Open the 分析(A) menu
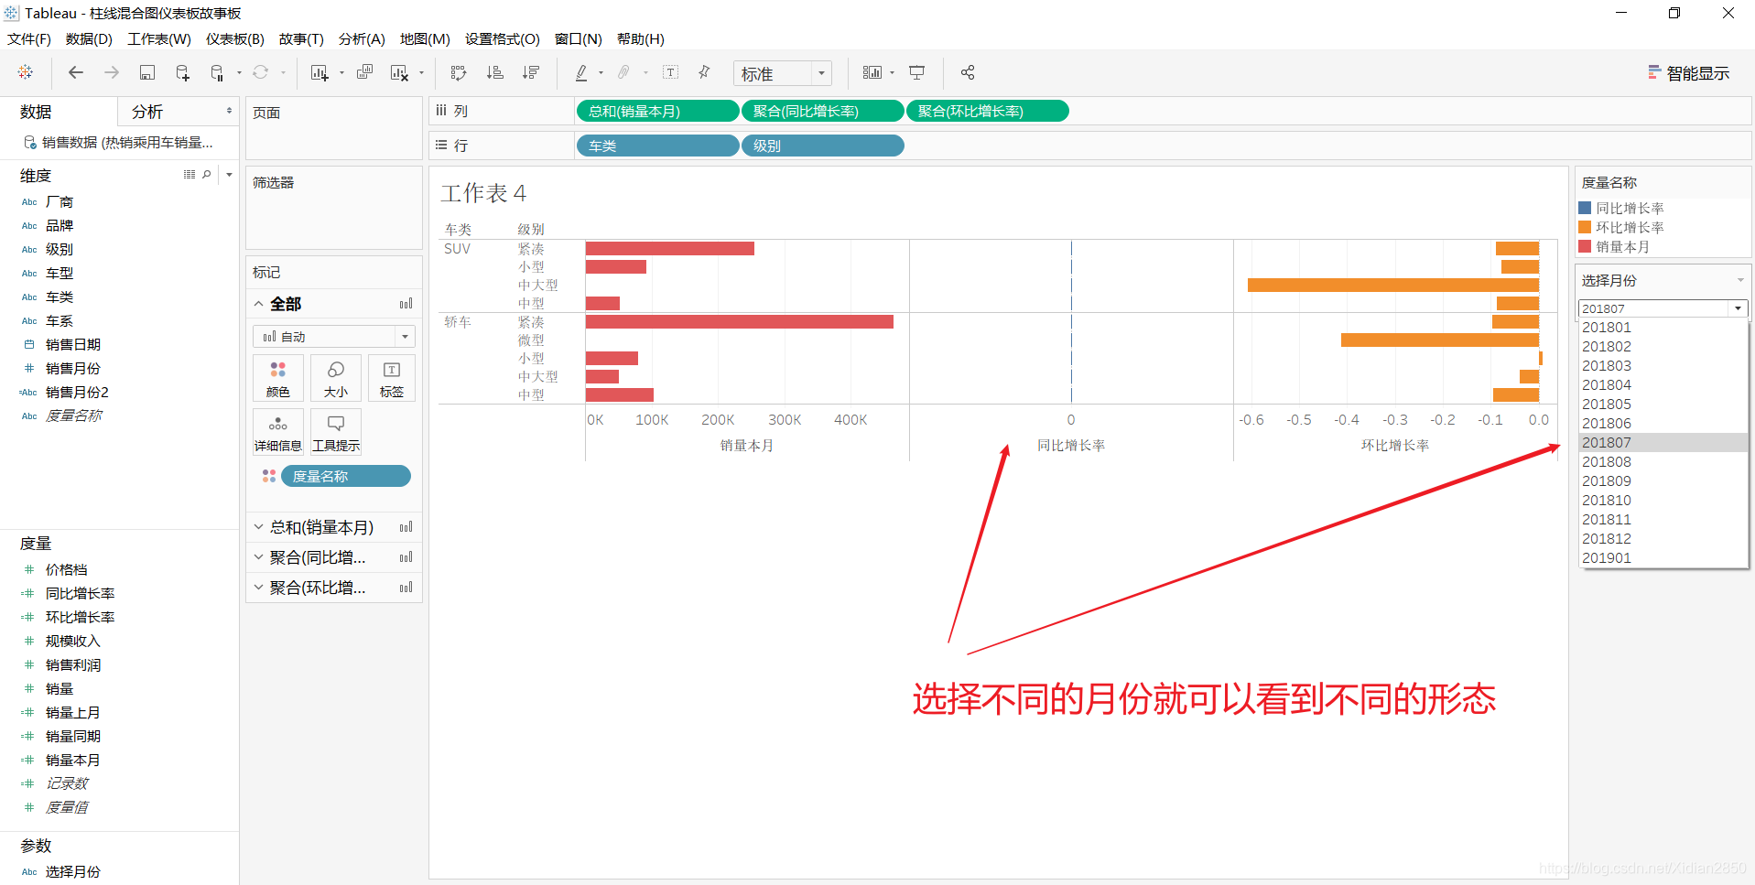Screen dimensions: 1755x885 362,38
